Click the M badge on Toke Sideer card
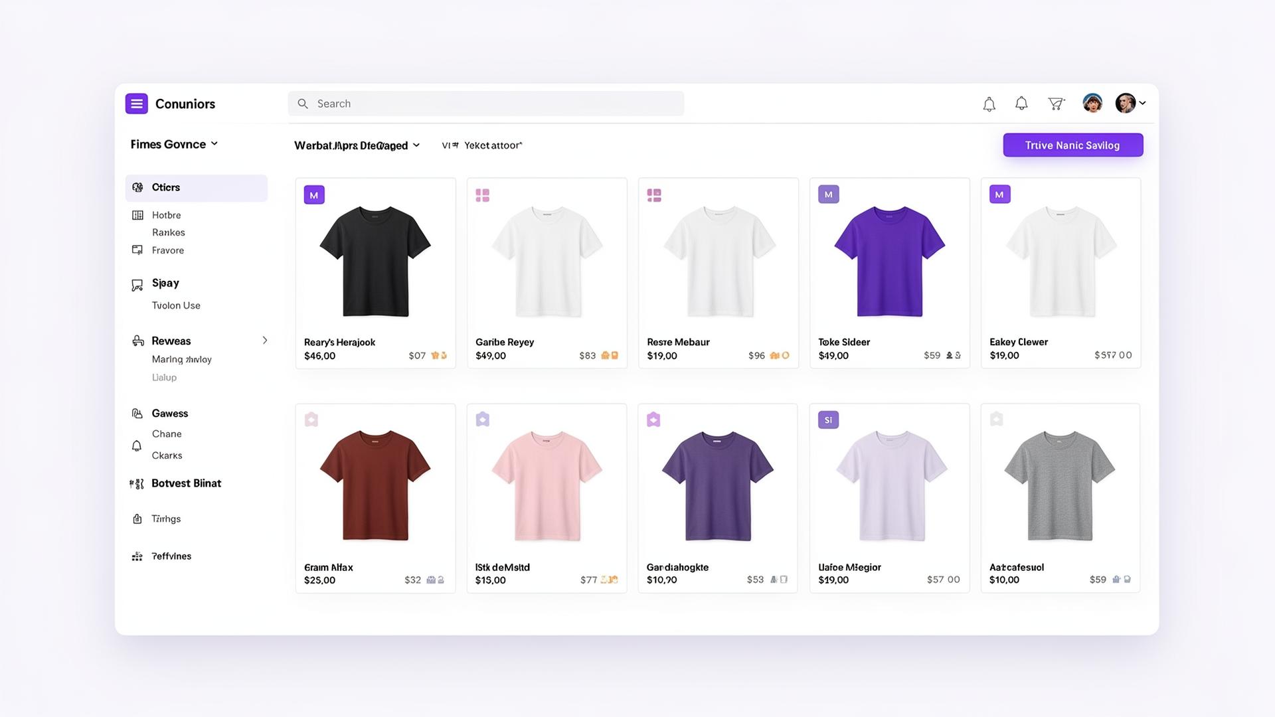The width and height of the screenshot is (1275, 717). [828, 195]
